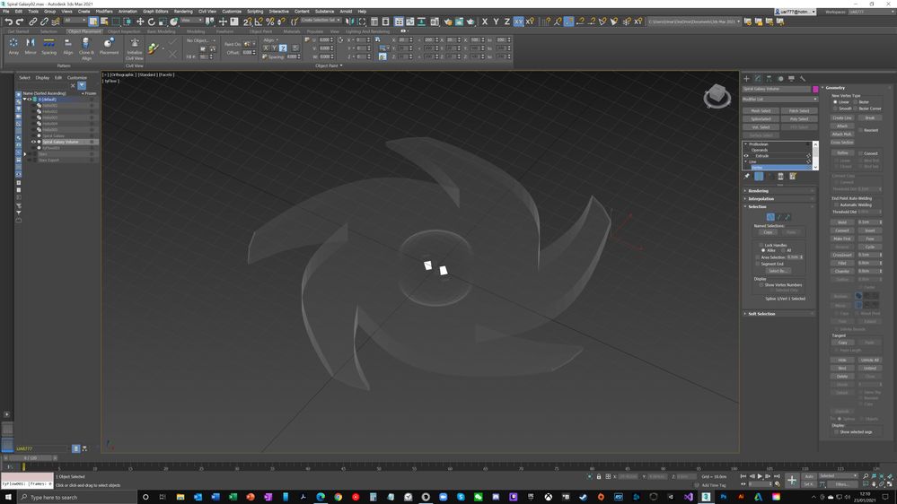Click the Object Paint brush icon
The width and height of the screenshot is (897, 504).
click(x=154, y=48)
